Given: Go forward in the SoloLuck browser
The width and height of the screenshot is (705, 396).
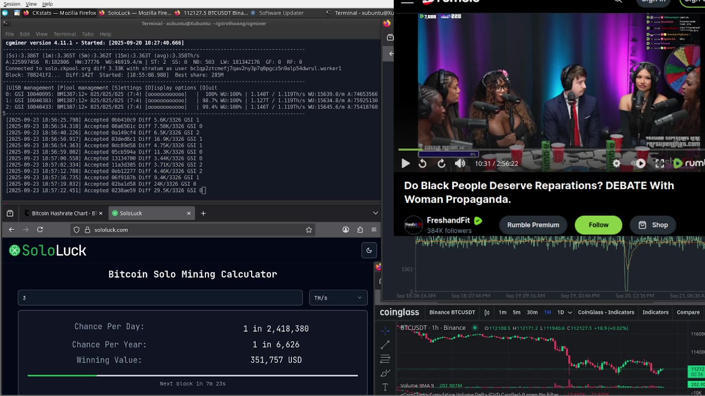Looking at the screenshot, I should click(25, 229).
